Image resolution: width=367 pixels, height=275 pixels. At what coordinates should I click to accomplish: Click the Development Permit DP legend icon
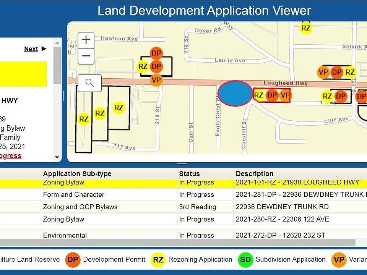point(73,260)
